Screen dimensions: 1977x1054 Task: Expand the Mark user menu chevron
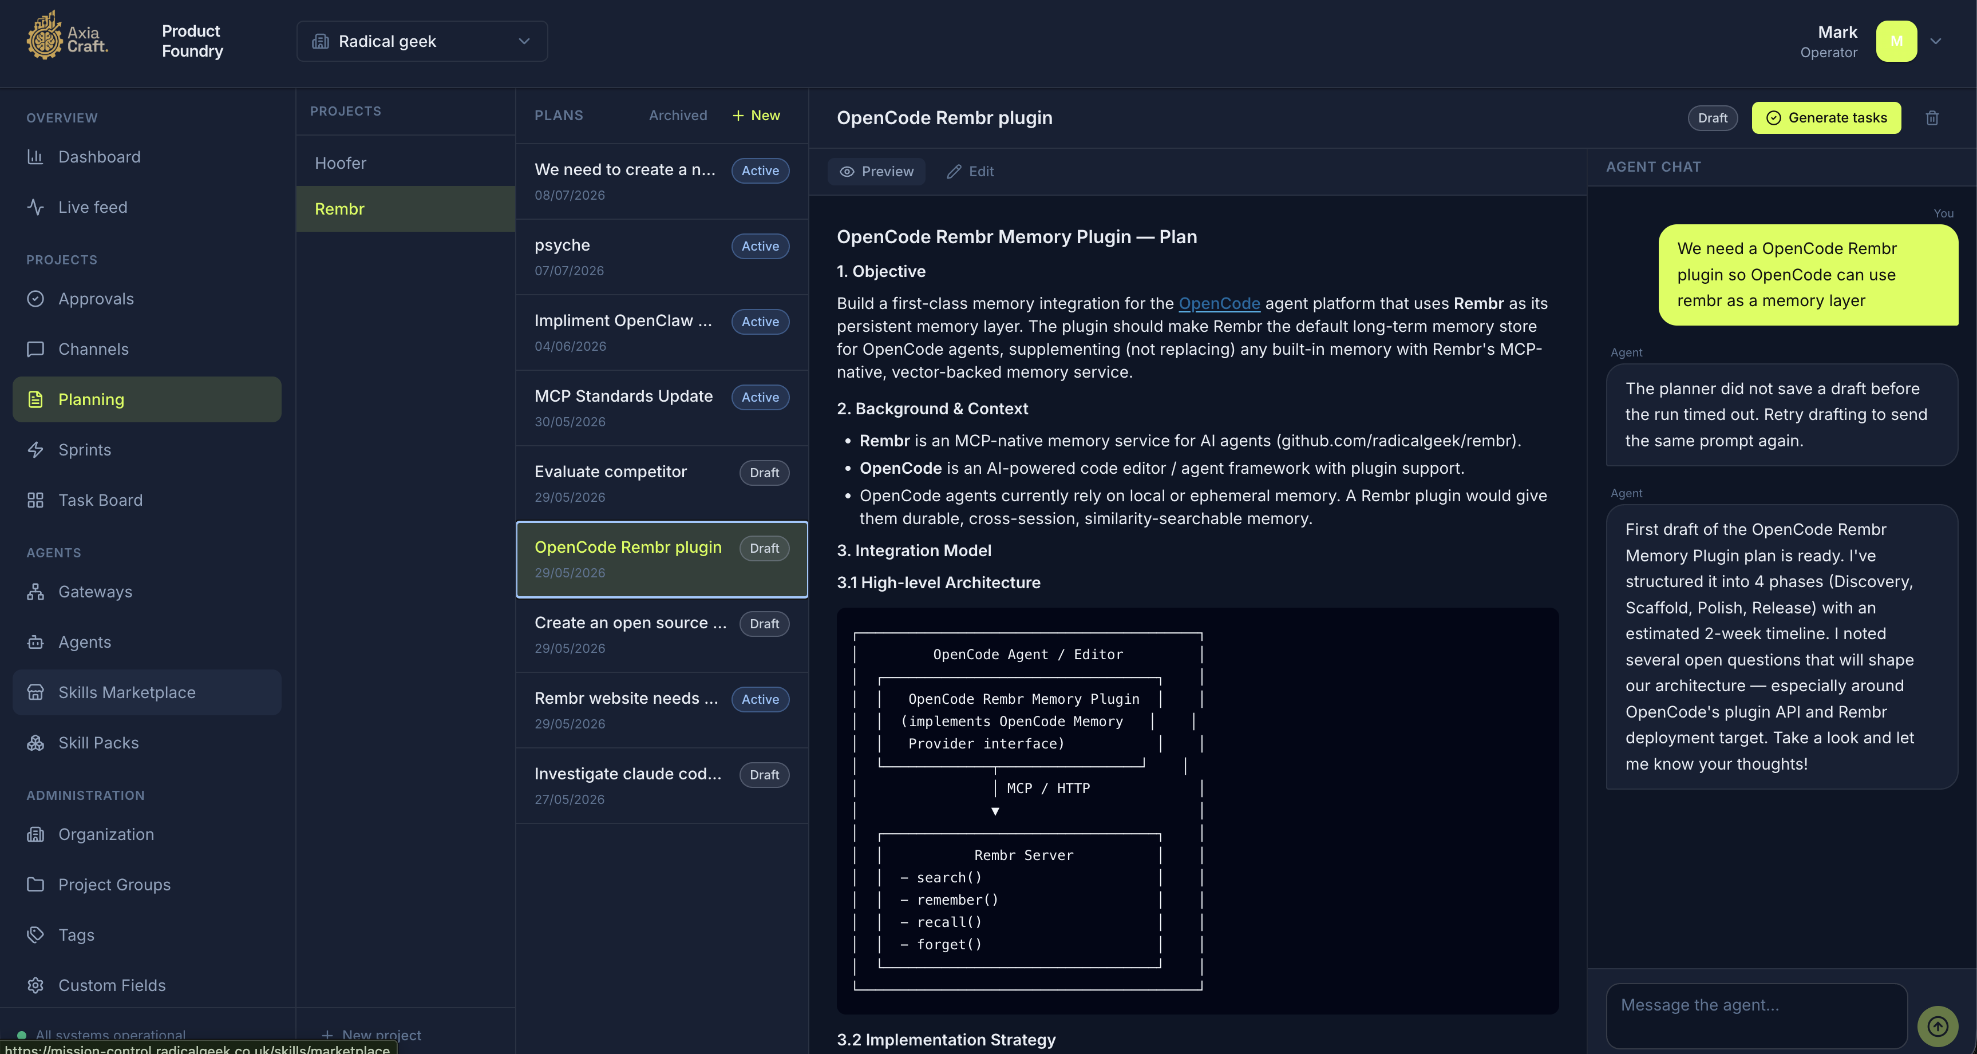[1936, 41]
